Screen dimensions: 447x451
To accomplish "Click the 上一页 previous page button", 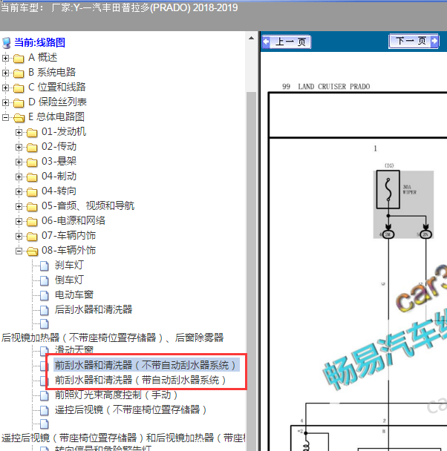I will point(287,42).
